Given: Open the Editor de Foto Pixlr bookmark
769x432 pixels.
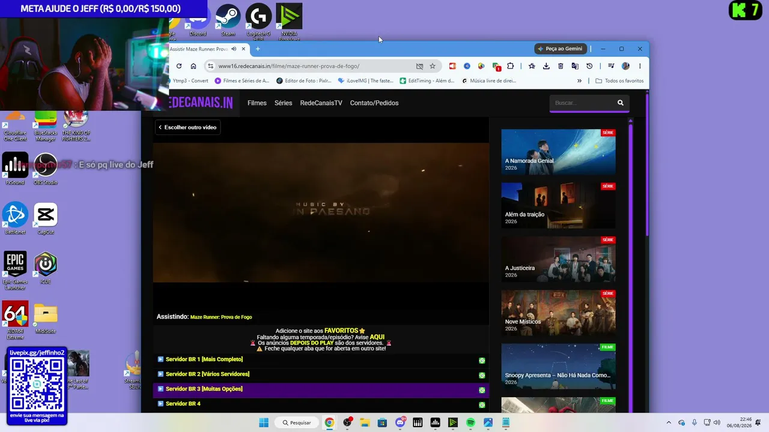Looking at the screenshot, I should tap(304, 80).
